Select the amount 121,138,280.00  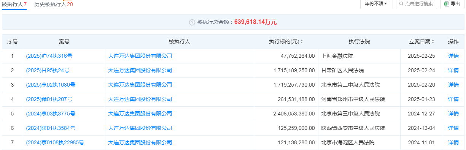coord(296,142)
